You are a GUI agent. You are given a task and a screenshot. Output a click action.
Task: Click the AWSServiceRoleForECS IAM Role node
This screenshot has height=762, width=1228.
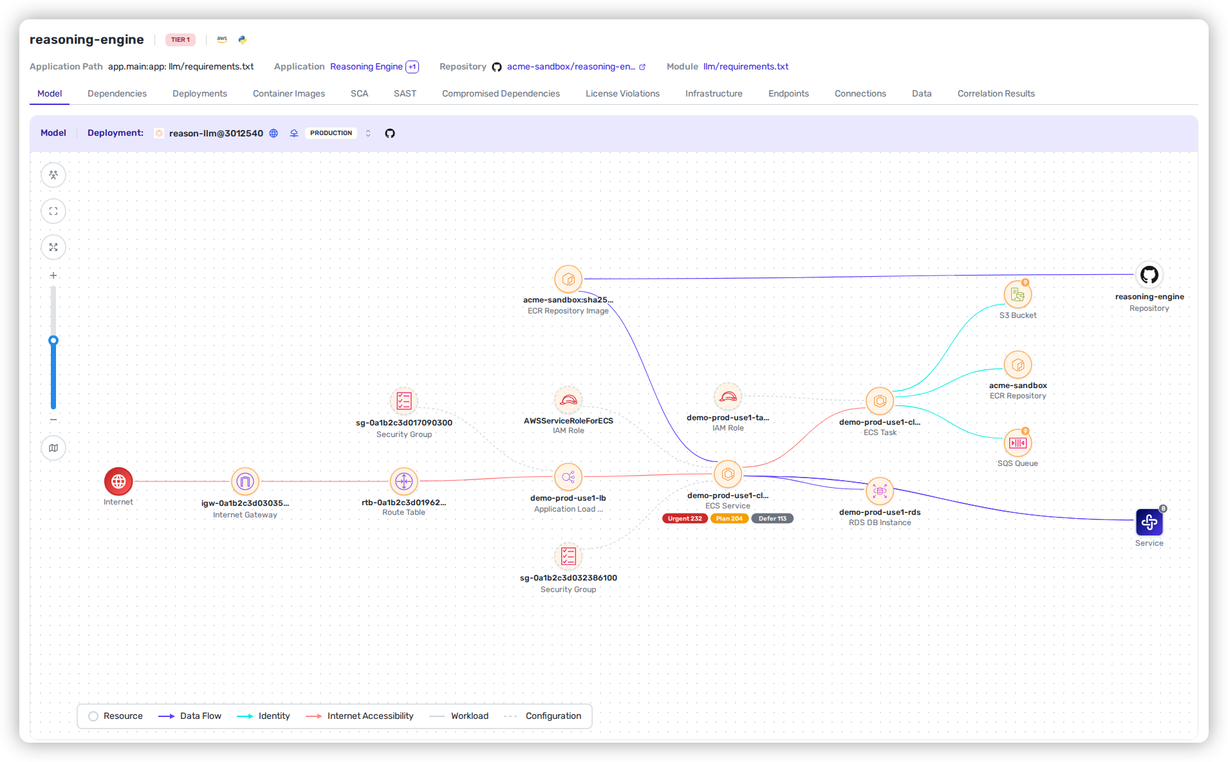pyautogui.click(x=568, y=400)
